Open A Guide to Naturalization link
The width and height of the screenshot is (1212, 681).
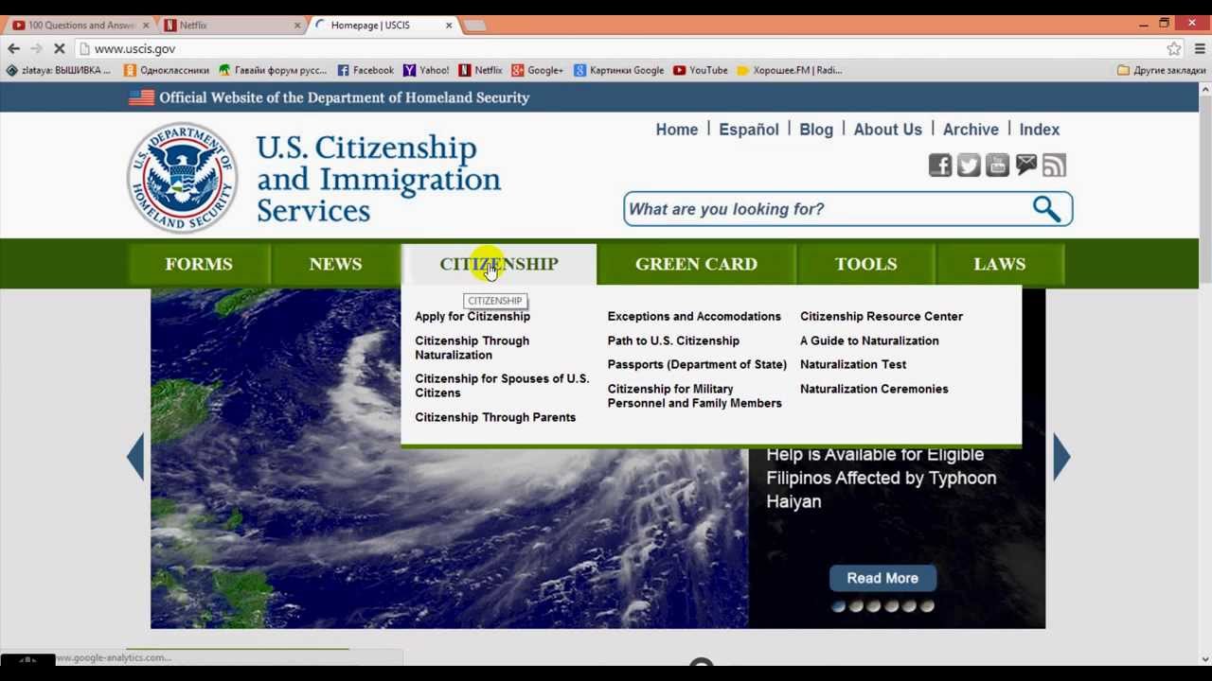tap(869, 340)
